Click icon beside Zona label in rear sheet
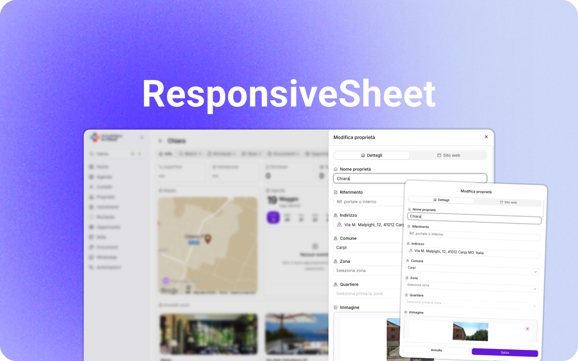 pos(336,262)
